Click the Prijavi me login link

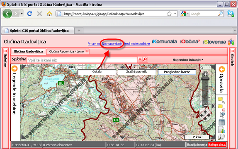94,44
